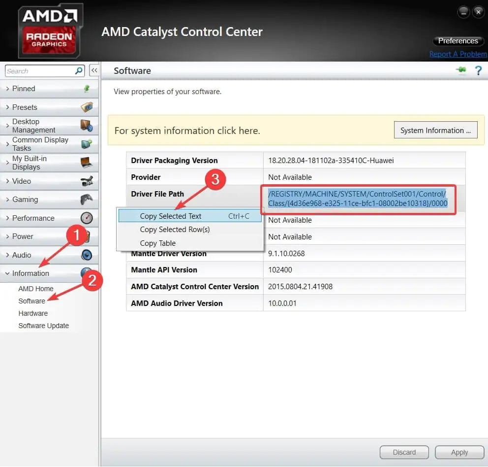Click the Presets icon

click(x=87, y=107)
